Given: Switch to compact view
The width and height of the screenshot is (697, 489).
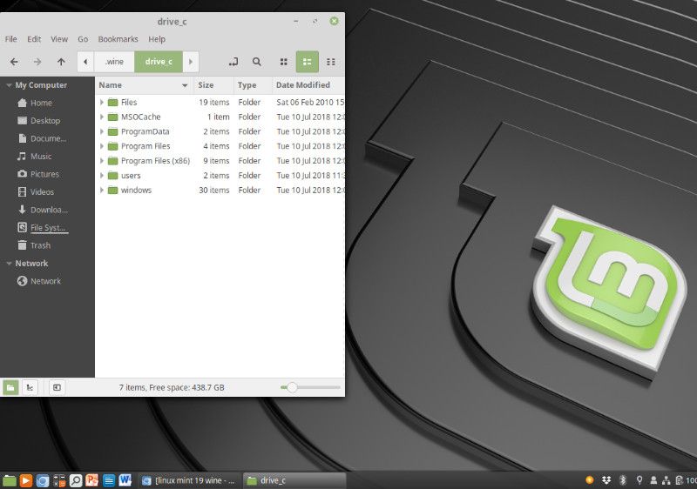Looking at the screenshot, I should (331, 62).
